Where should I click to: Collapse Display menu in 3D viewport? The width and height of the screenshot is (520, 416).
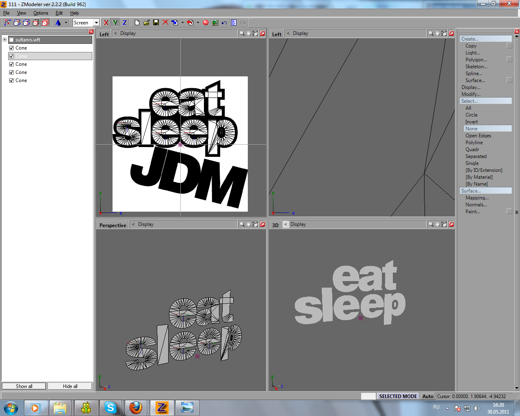pyautogui.click(x=286, y=224)
